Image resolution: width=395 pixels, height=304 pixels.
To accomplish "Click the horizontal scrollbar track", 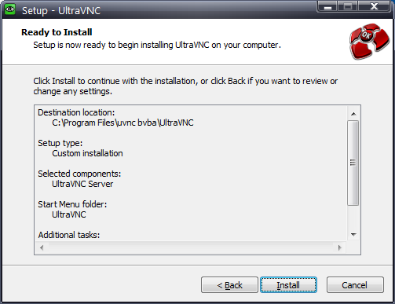I will pos(191,247).
